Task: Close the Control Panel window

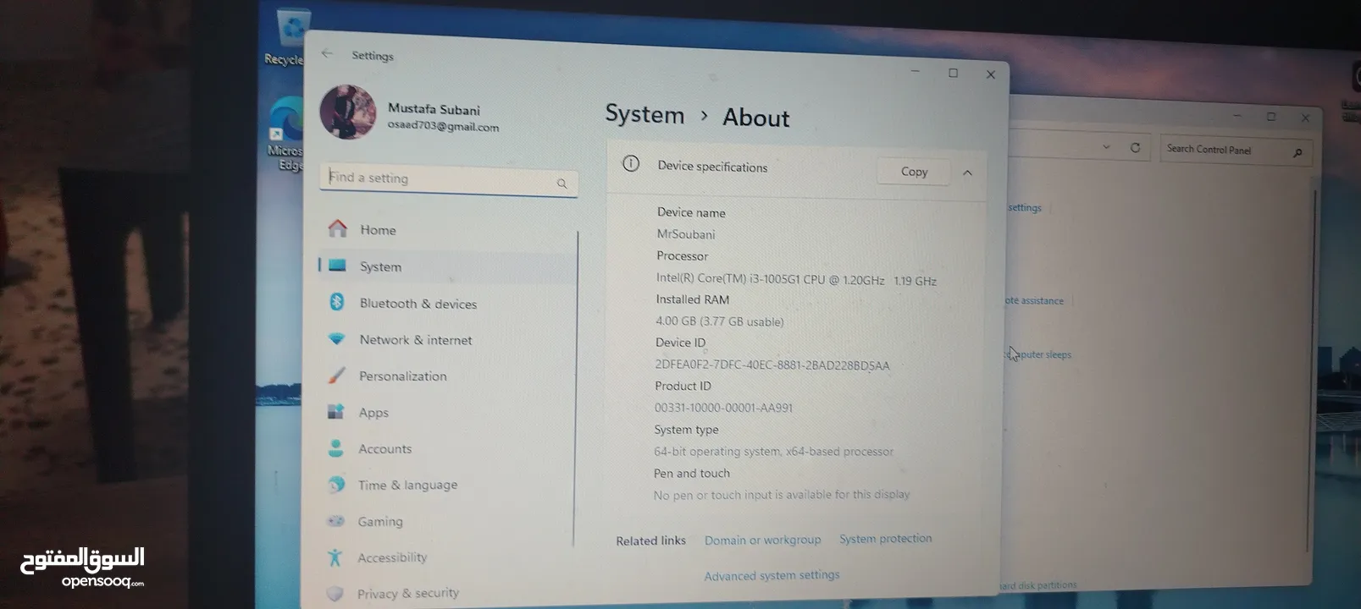Action: pyautogui.click(x=1305, y=118)
